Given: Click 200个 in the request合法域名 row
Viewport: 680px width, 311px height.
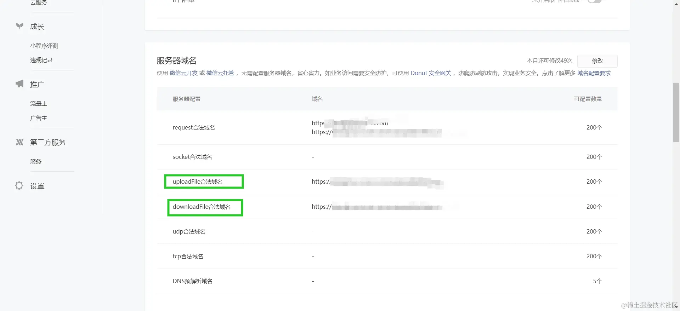Looking at the screenshot, I should click(594, 127).
